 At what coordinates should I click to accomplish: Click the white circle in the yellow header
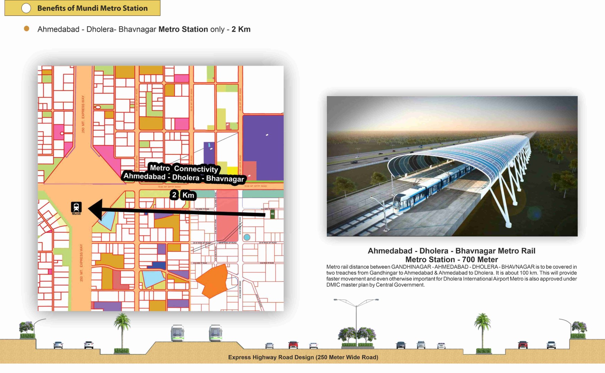click(26, 8)
